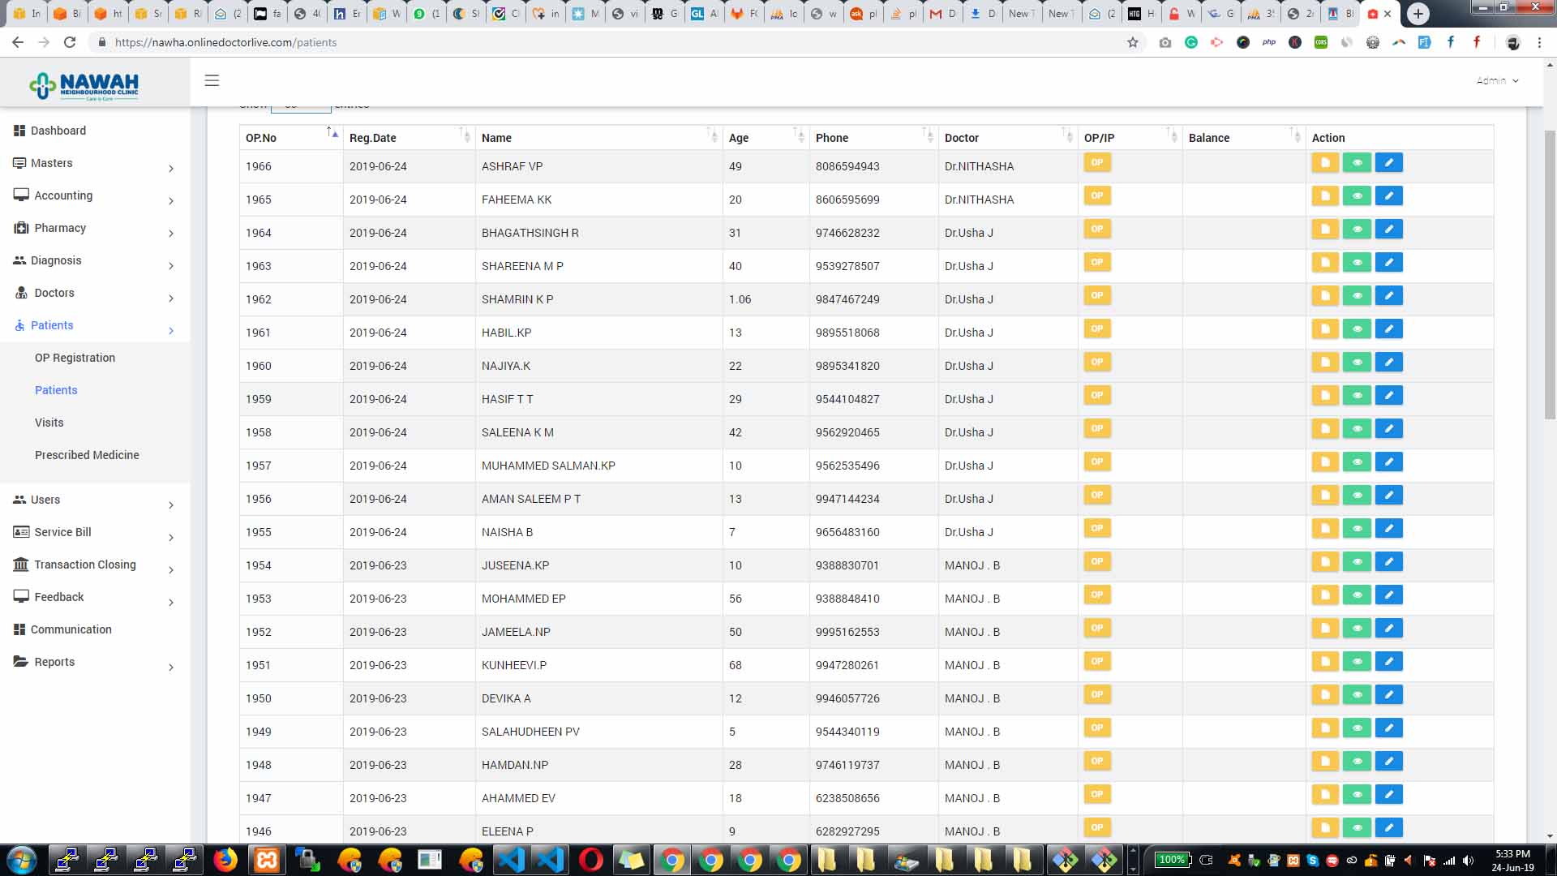Click the browser address bar
Image resolution: width=1557 pixels, height=876 pixels.
(608, 42)
